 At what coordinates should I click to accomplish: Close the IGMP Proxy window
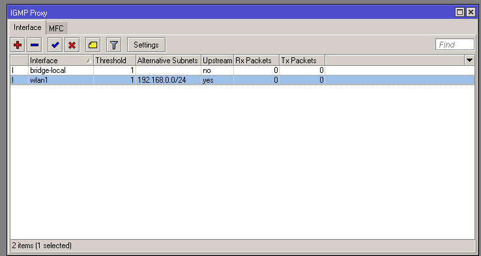[471, 12]
